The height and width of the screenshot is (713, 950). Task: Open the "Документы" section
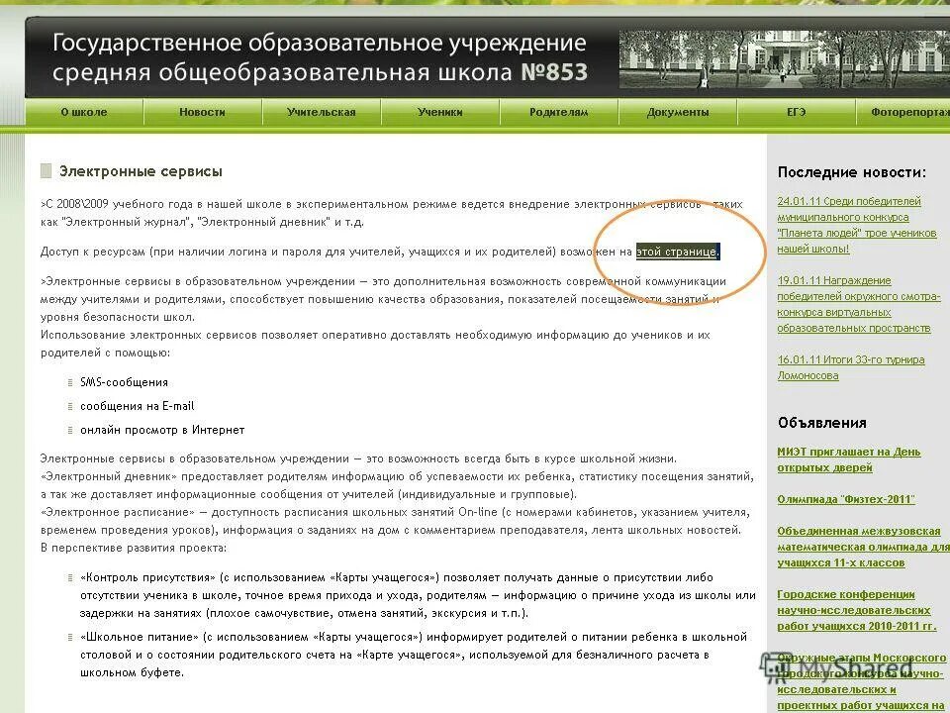678,112
